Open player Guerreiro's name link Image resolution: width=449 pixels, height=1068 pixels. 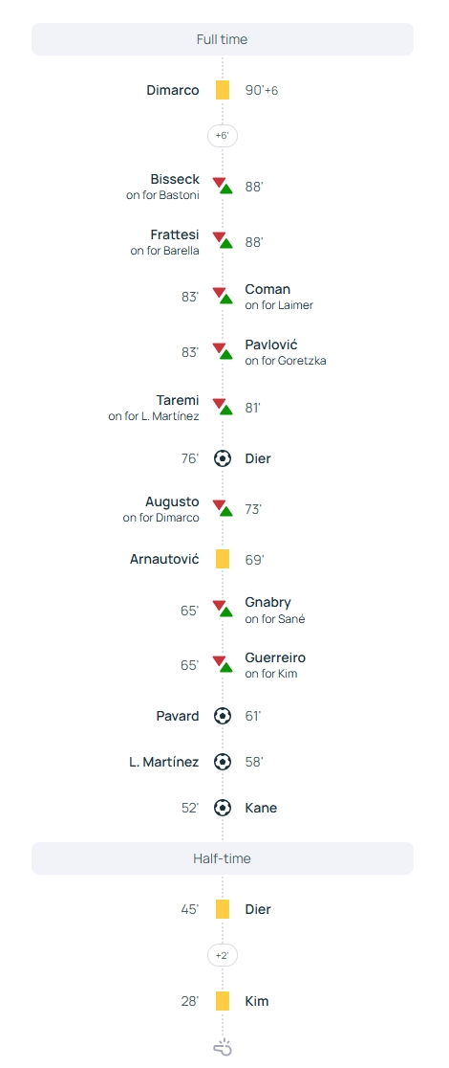pos(275,658)
